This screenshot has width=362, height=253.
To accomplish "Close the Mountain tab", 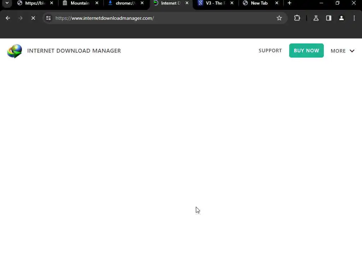I will 97,3.
